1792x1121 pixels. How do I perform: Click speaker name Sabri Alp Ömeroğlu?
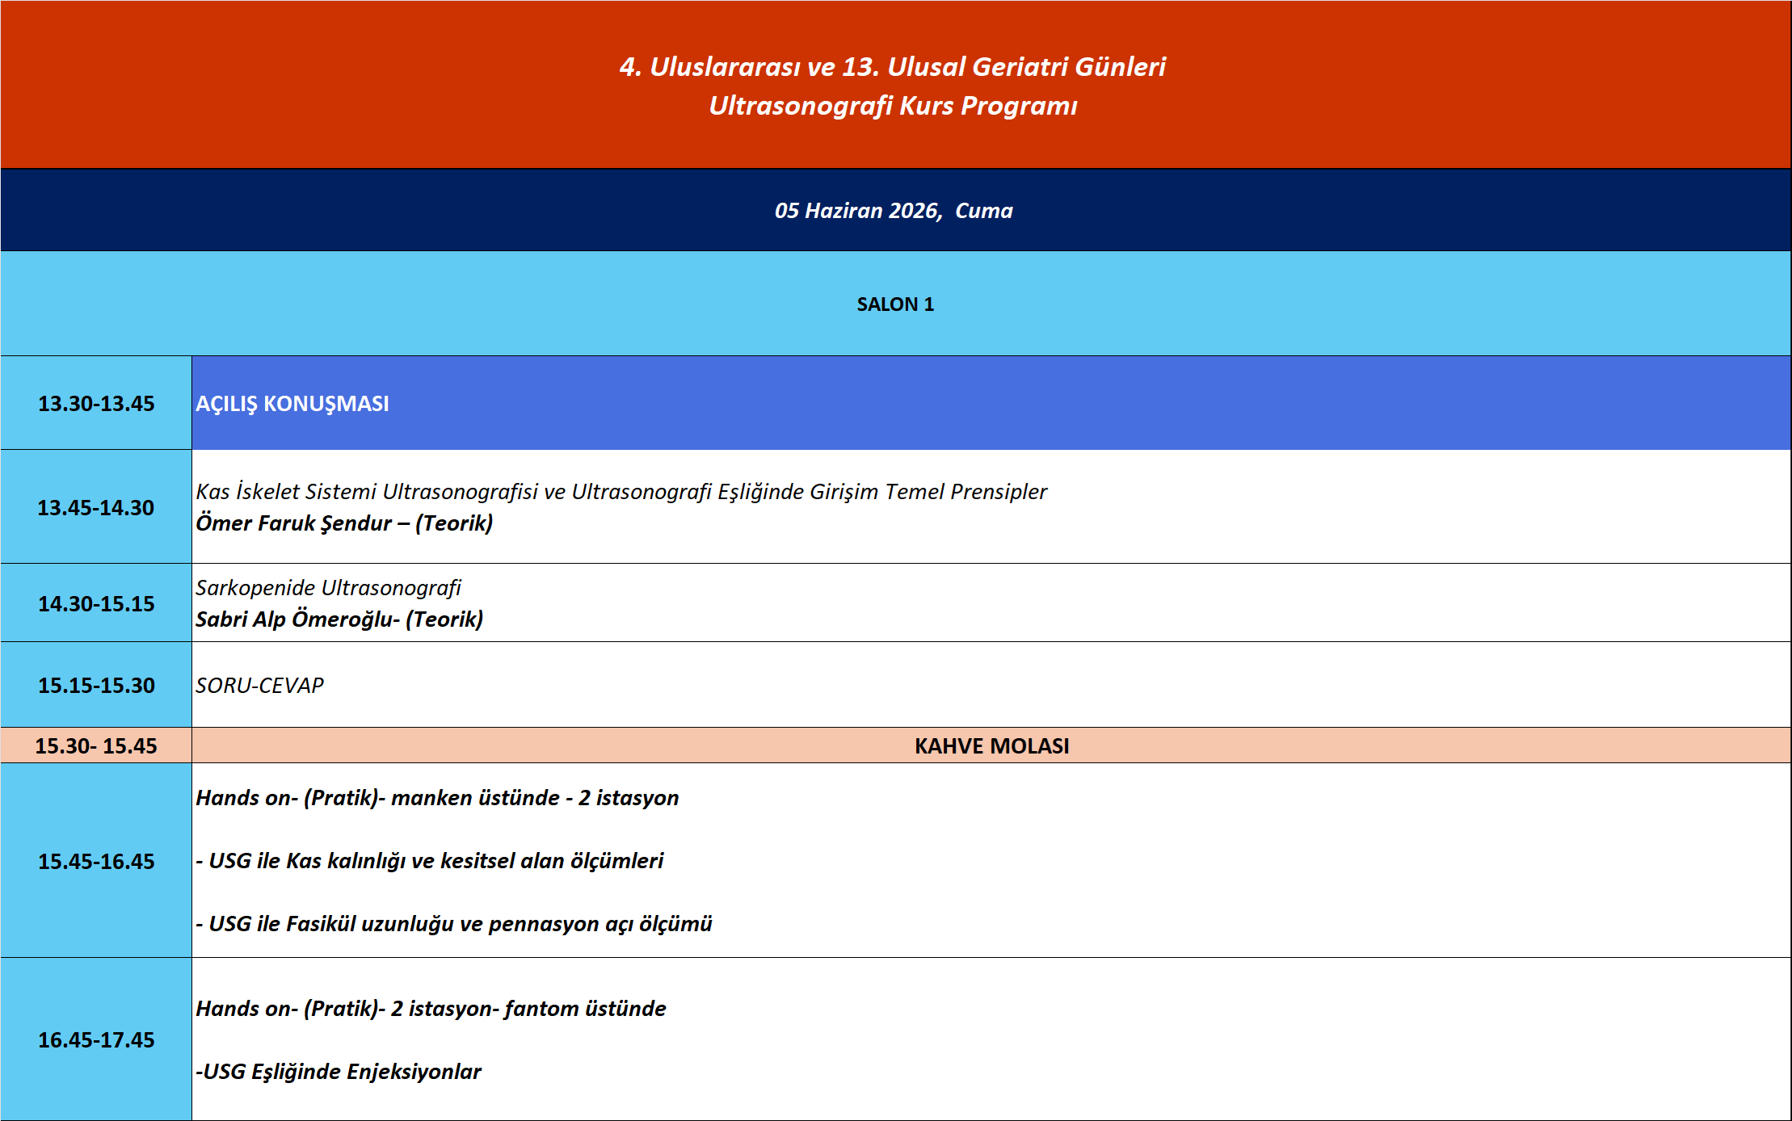[x=339, y=619]
